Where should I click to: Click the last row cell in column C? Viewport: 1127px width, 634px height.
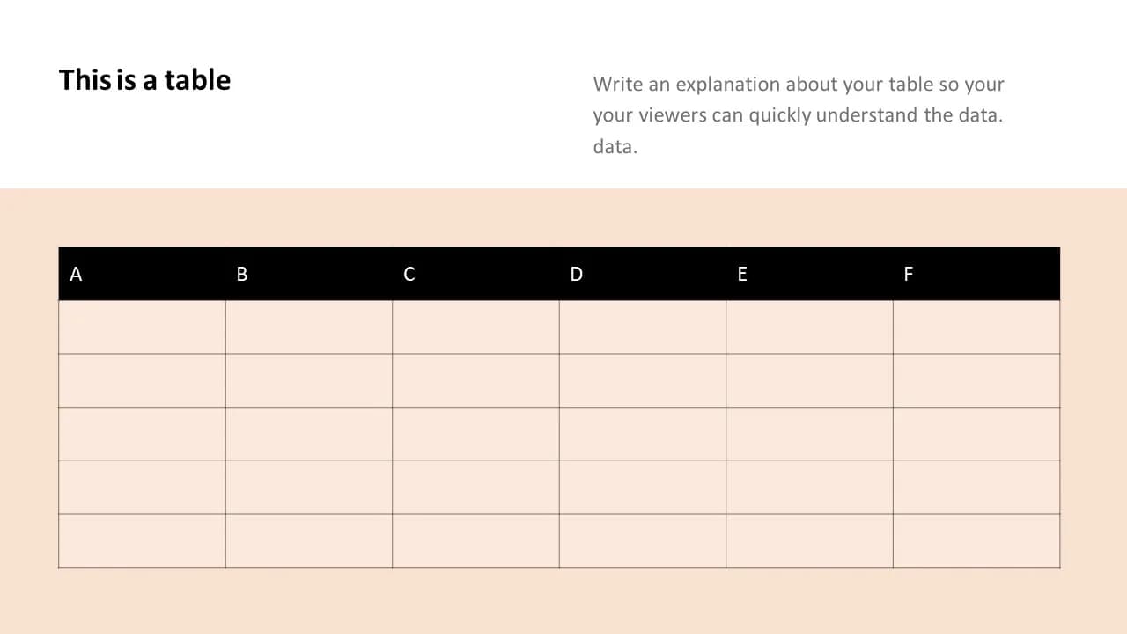tap(475, 541)
